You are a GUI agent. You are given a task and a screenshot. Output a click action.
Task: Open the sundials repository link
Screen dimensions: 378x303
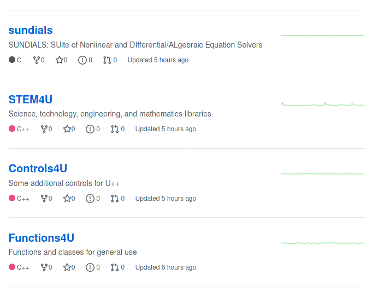31,30
